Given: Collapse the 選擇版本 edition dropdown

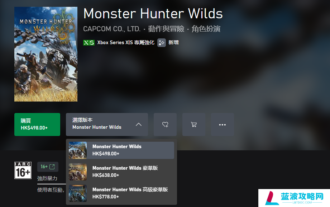Looking at the screenshot, I should click(x=107, y=124).
